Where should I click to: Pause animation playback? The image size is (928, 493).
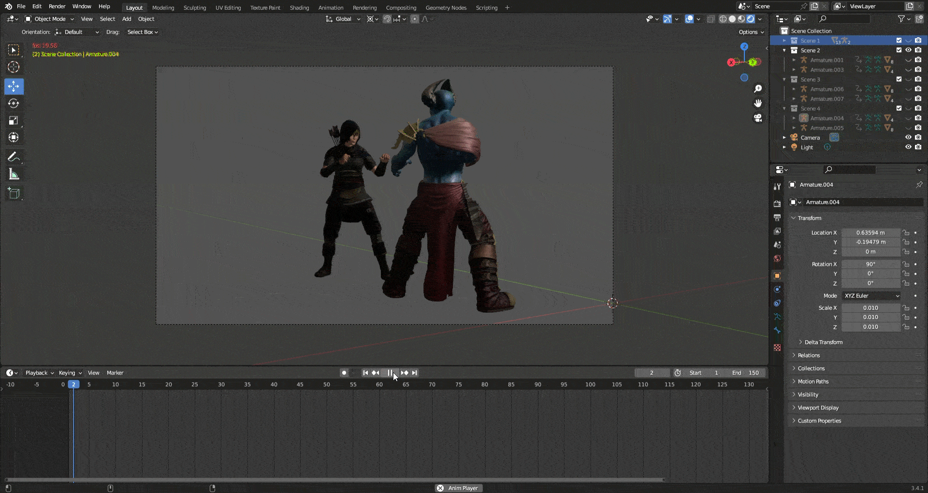point(390,373)
